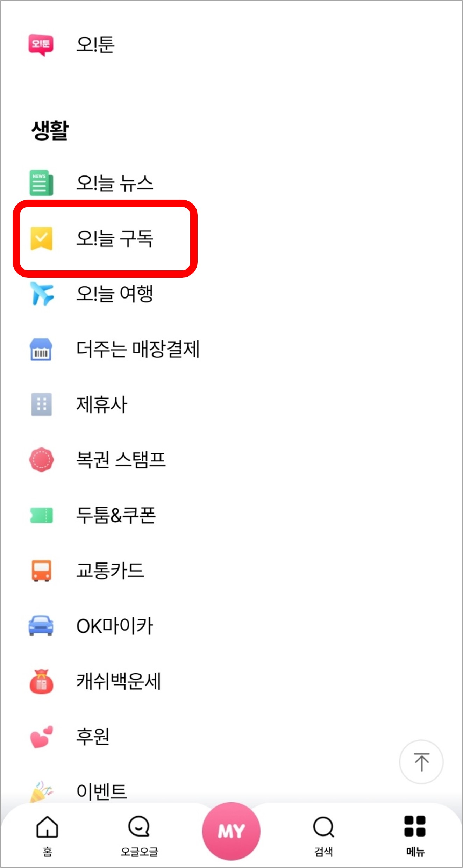Tap the green 오!늘 뉴스 newspaper icon
Viewport: 463px width, 868px height.
coord(41,182)
